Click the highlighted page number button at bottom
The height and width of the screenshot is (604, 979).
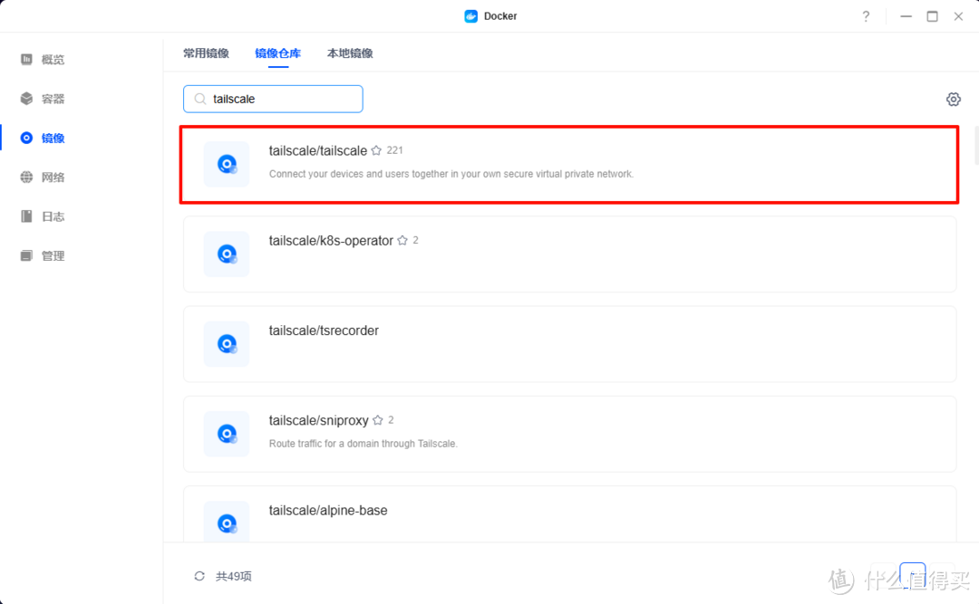[x=912, y=576]
